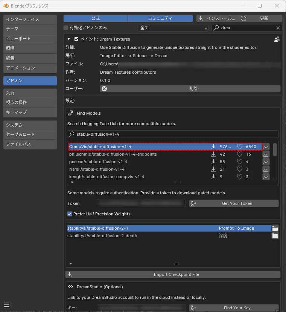286x312 pixels.
Task: Click the Get Your Token button
Action: pyautogui.click(x=234, y=203)
